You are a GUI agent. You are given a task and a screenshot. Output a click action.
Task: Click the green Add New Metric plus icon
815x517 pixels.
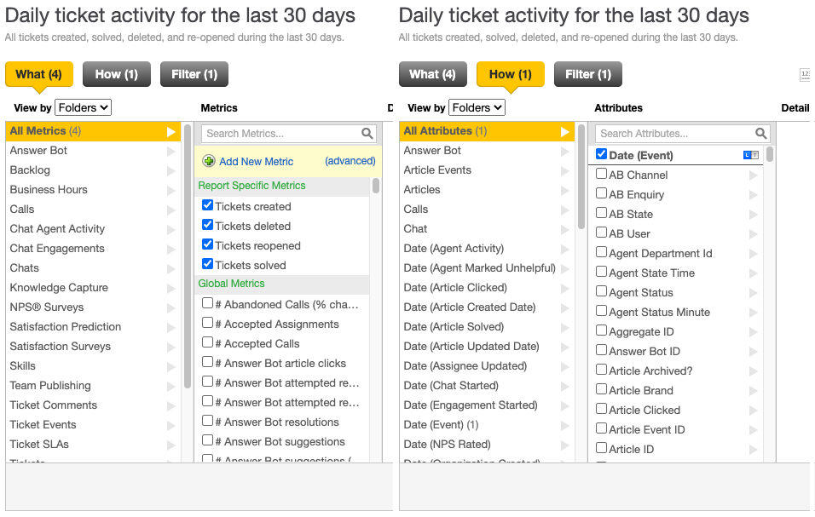209,161
